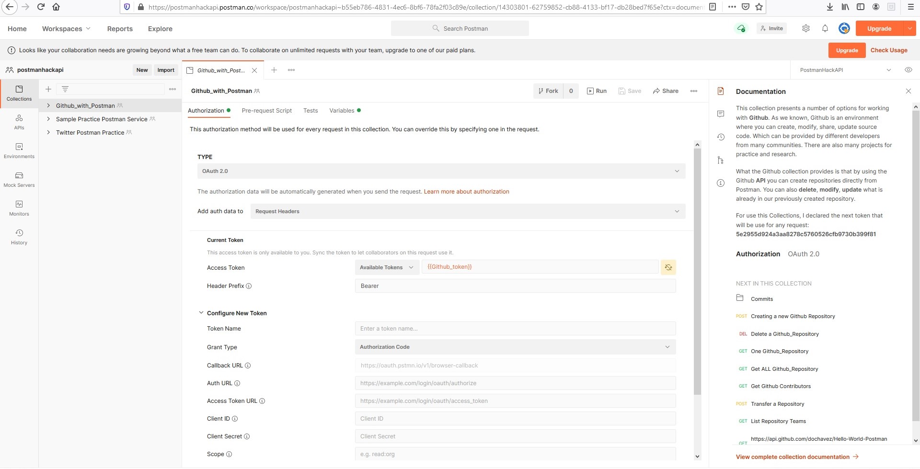
Task: Click the filter icon in the collections search
Action: coord(65,89)
